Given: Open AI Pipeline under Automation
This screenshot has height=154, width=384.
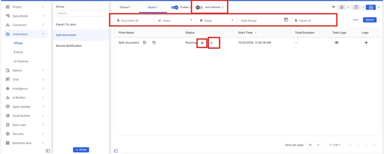Looking at the screenshot, I should pos(21,61).
